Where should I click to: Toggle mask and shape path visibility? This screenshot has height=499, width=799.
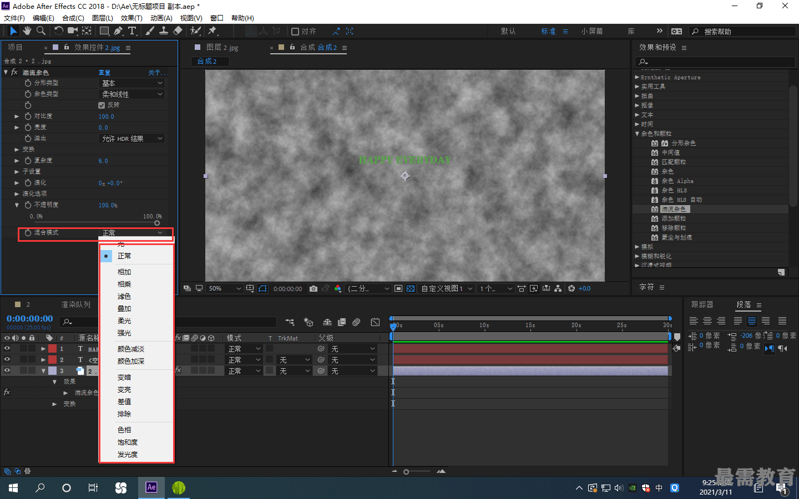click(262, 289)
